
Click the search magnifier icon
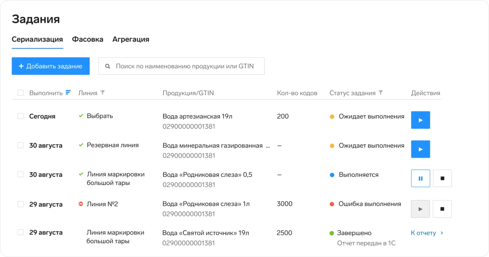(108, 66)
